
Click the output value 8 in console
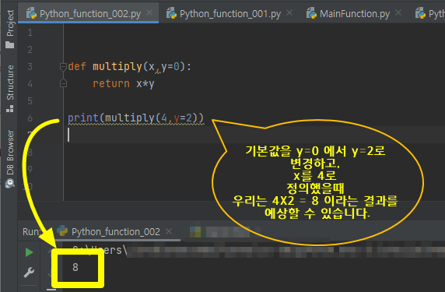coord(75,267)
